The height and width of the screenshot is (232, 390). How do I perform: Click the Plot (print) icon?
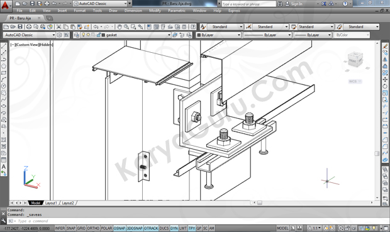[x=29, y=27]
